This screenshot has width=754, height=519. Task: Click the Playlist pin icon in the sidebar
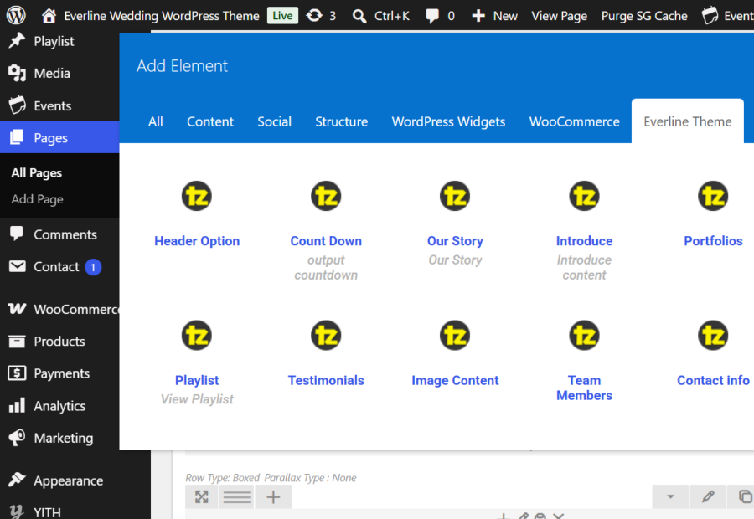click(17, 41)
